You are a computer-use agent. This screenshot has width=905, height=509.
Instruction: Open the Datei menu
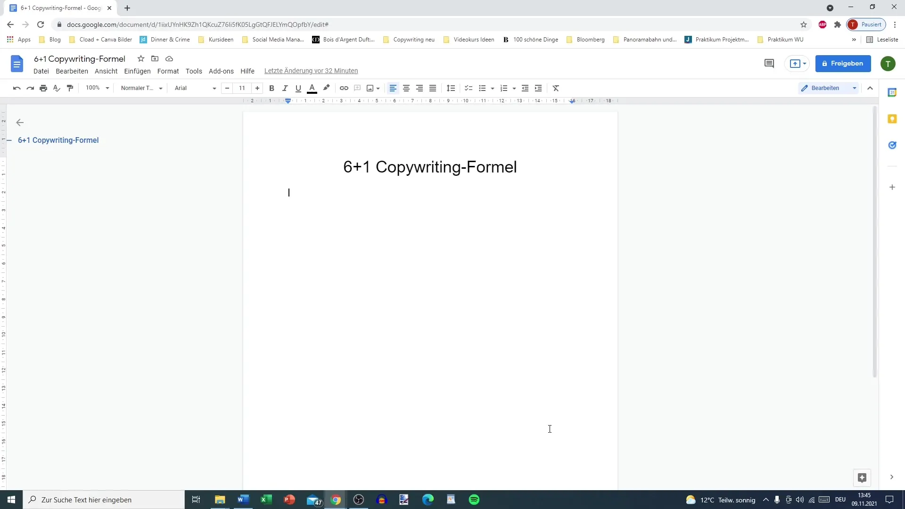41,70
